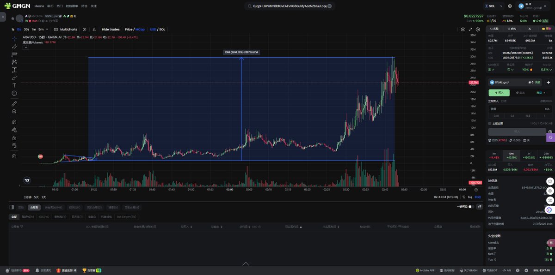Screen dimensions: 555x275
Task: Open chart settings gear
Action: coord(478,30)
